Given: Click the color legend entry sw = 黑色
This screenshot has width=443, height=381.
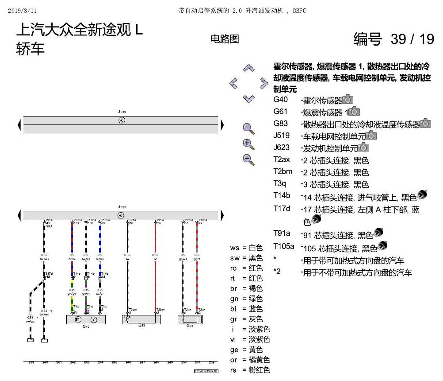Looking at the screenshot, I should coord(246,258).
